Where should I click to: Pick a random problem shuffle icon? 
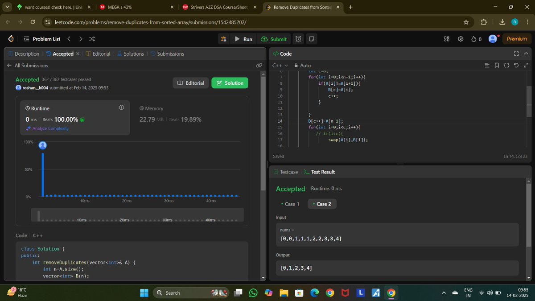92,39
